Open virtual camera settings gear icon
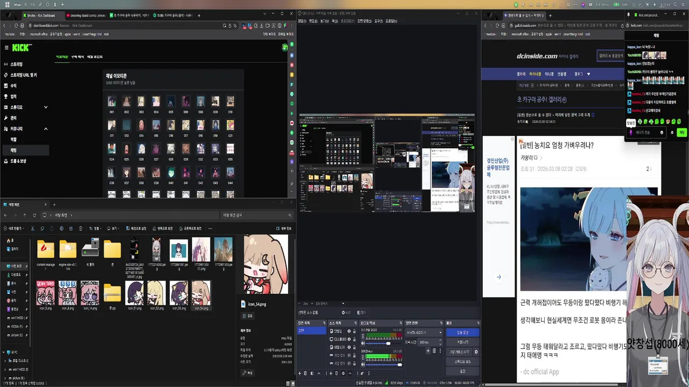This screenshot has height=387, width=689. (x=476, y=352)
